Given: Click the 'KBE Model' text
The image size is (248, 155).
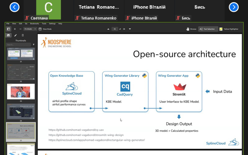Looking at the screenshot, I should [113, 102].
